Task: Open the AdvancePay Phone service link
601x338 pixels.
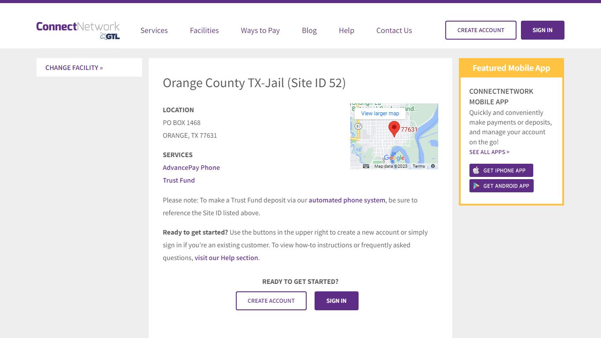Action: point(191,167)
